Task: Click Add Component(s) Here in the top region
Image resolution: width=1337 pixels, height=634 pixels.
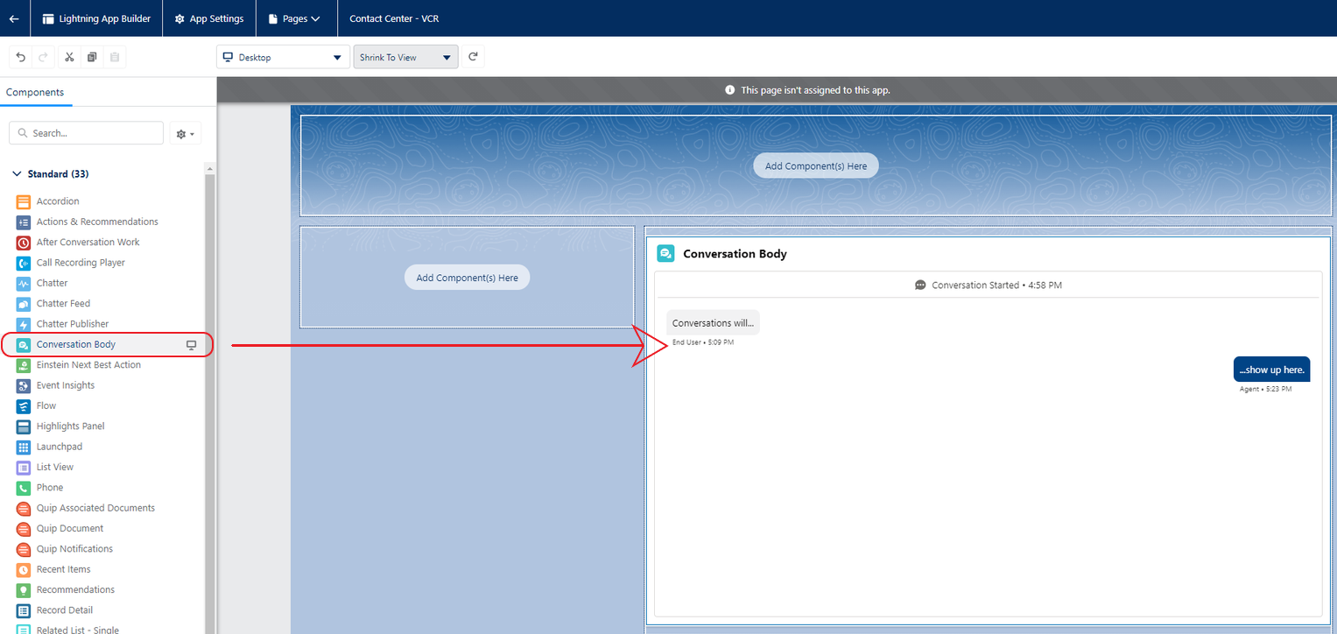Action: [x=815, y=166]
